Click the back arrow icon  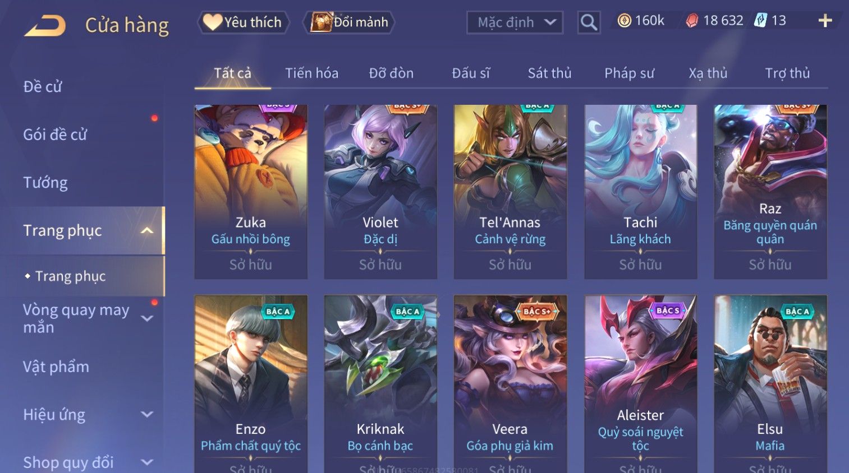45,25
